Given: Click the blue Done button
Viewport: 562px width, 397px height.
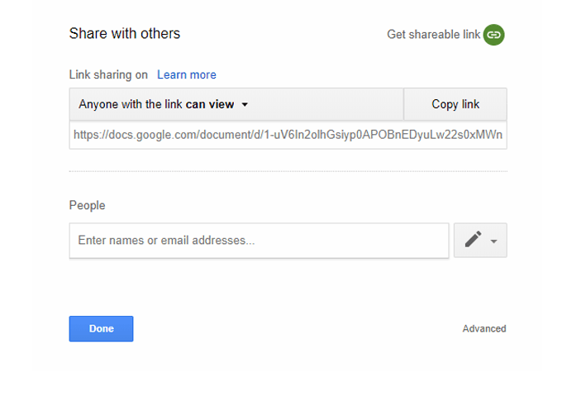Looking at the screenshot, I should (x=101, y=328).
